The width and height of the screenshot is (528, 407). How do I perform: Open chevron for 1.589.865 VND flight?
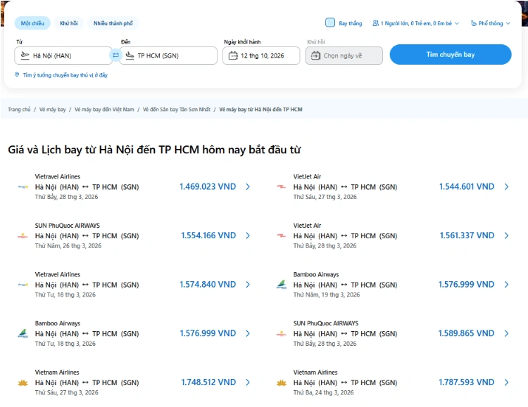click(x=506, y=333)
